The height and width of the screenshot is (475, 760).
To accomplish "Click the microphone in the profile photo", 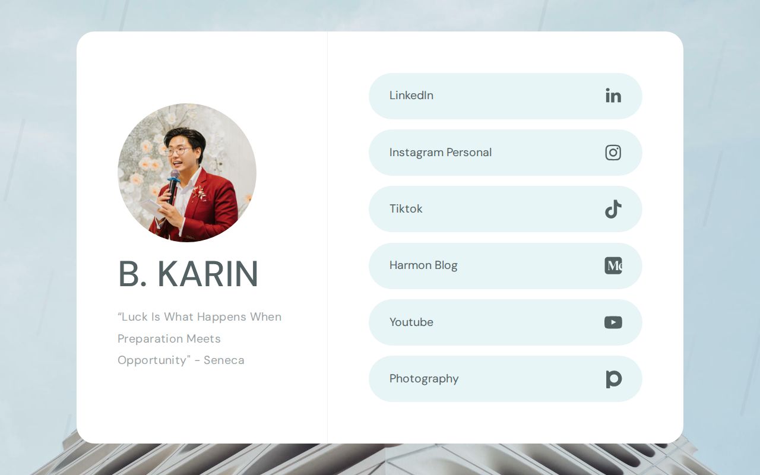I will tap(173, 181).
